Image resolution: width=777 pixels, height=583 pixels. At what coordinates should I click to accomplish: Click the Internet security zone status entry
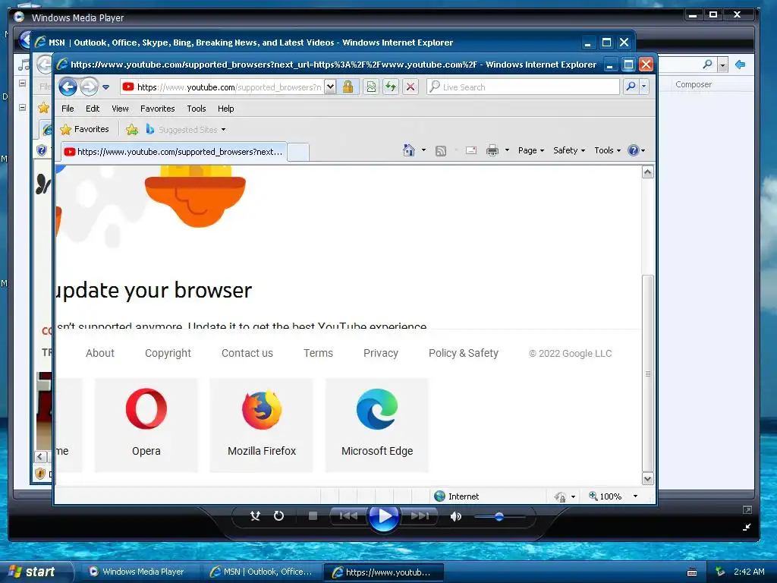click(456, 496)
